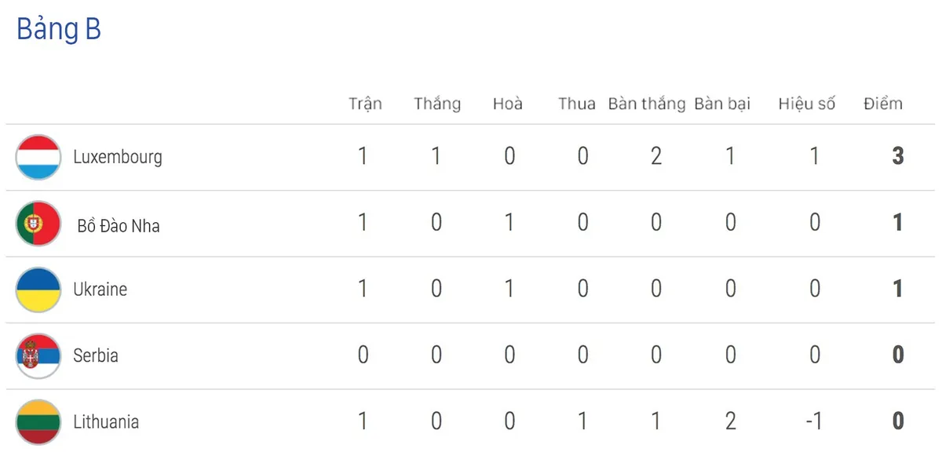Click the Serbia flag icon

tap(38, 355)
